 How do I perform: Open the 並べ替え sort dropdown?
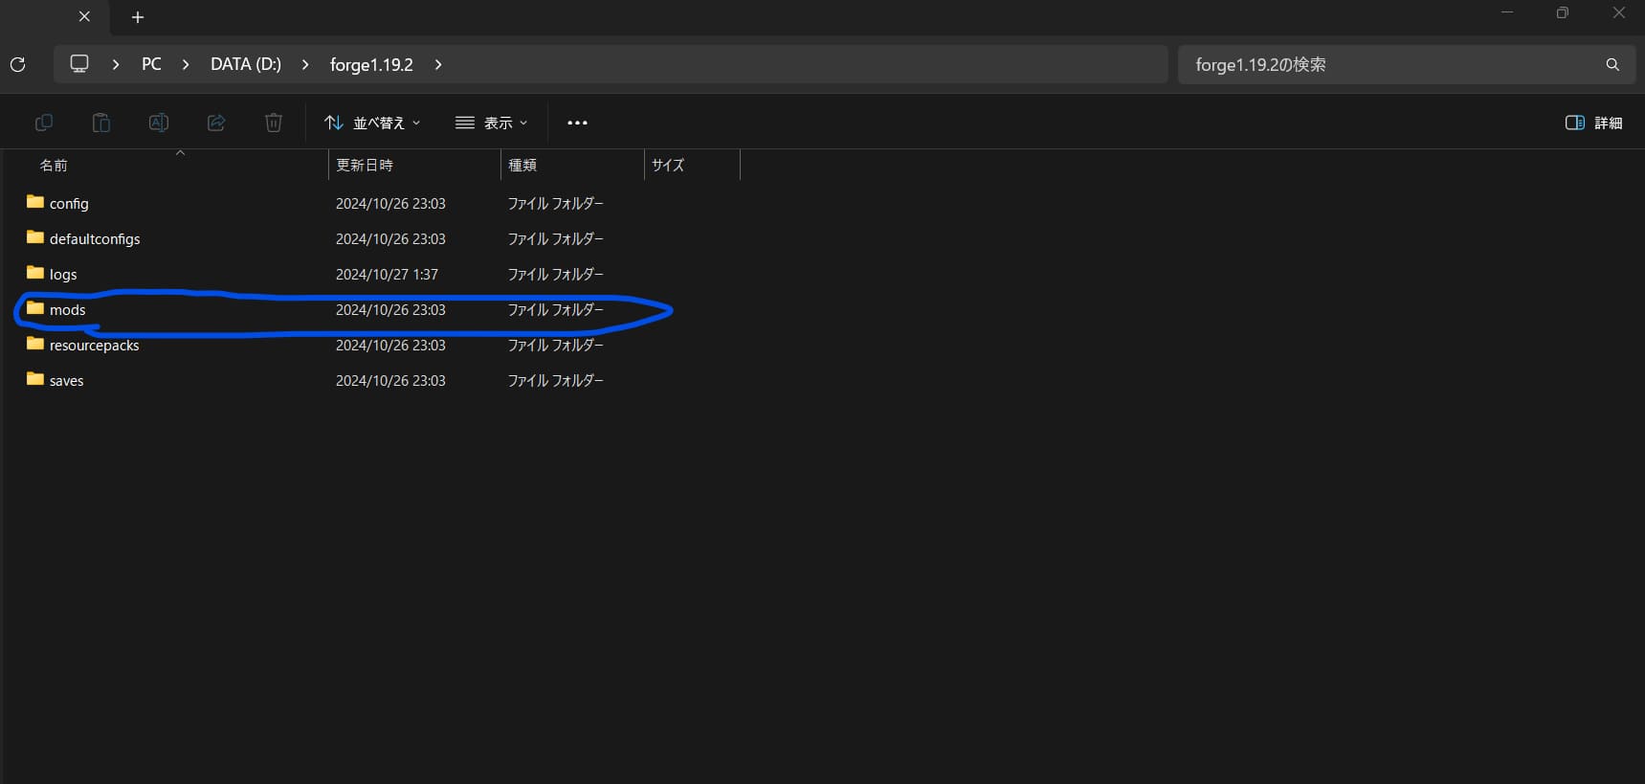372,123
